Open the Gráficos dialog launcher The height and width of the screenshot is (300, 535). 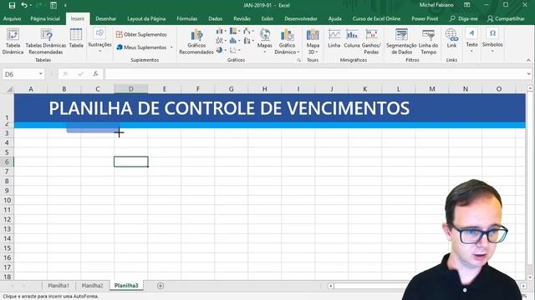(299, 60)
